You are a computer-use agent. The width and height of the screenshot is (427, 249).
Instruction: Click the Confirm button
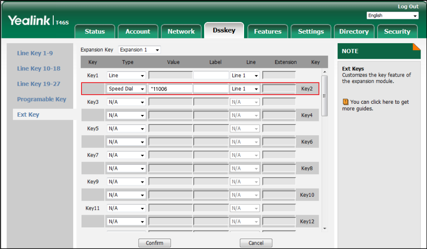(154, 243)
